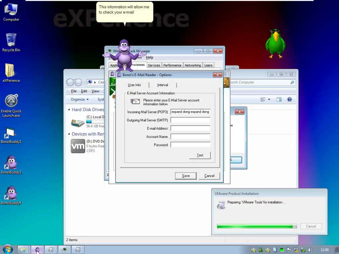The image size is (339, 254).
Task: Click the Explorer help question mark icon
Action: (289, 99)
